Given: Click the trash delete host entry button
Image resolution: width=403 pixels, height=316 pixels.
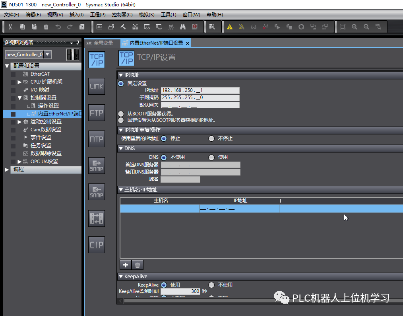Looking at the screenshot, I should point(138,265).
